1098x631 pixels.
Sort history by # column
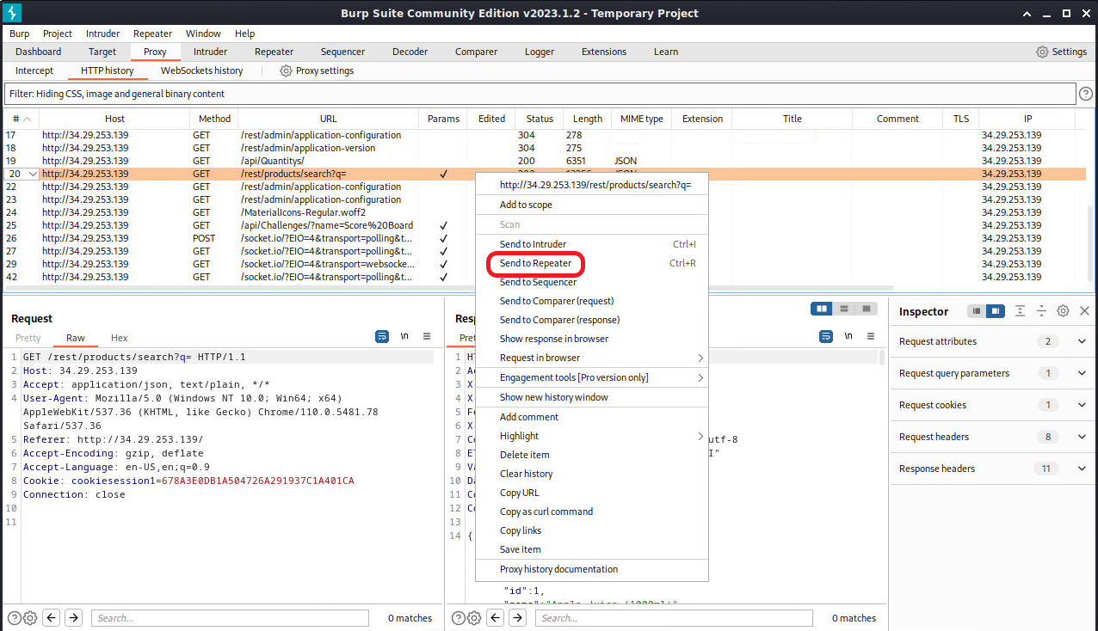coord(22,119)
